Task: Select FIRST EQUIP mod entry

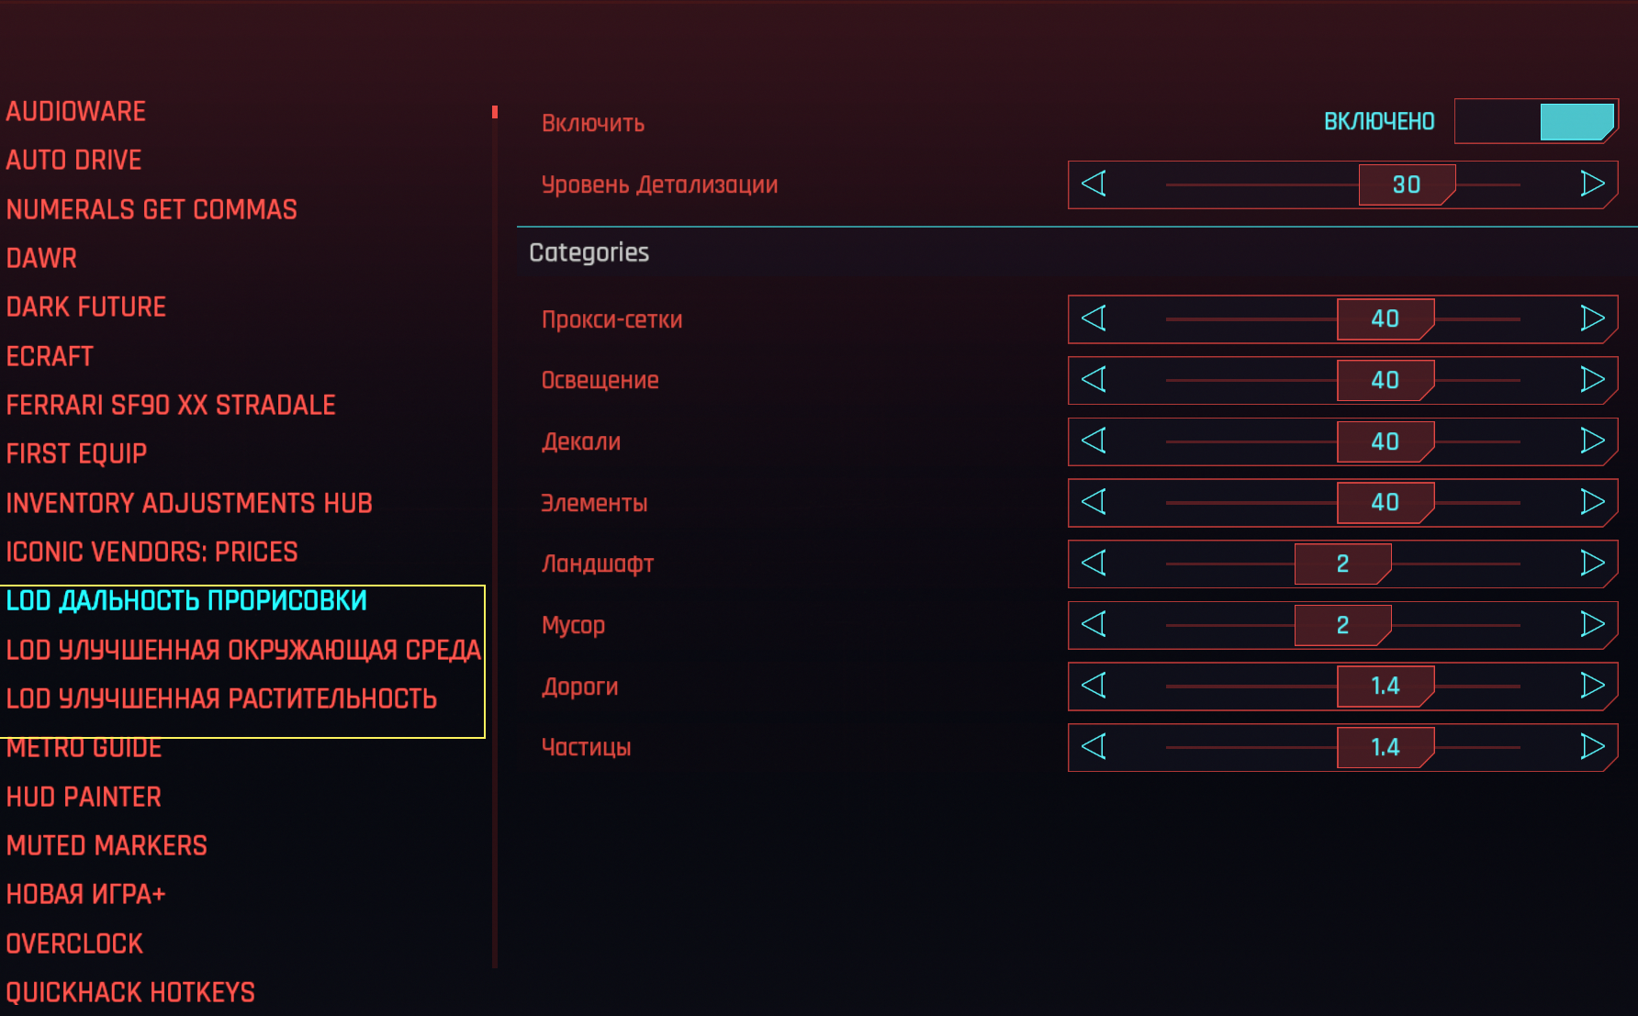Action: [76, 453]
